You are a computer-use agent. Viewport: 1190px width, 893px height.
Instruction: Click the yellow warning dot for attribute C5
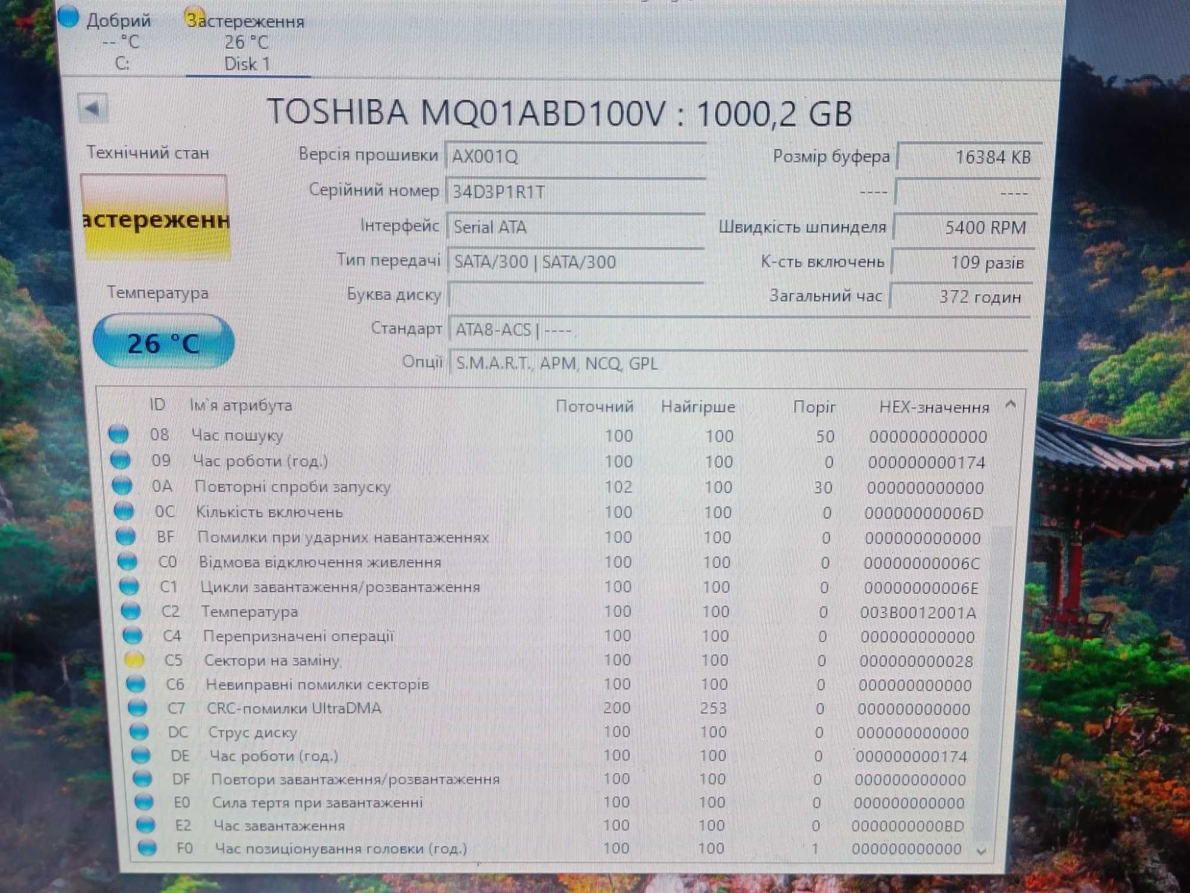click(134, 660)
